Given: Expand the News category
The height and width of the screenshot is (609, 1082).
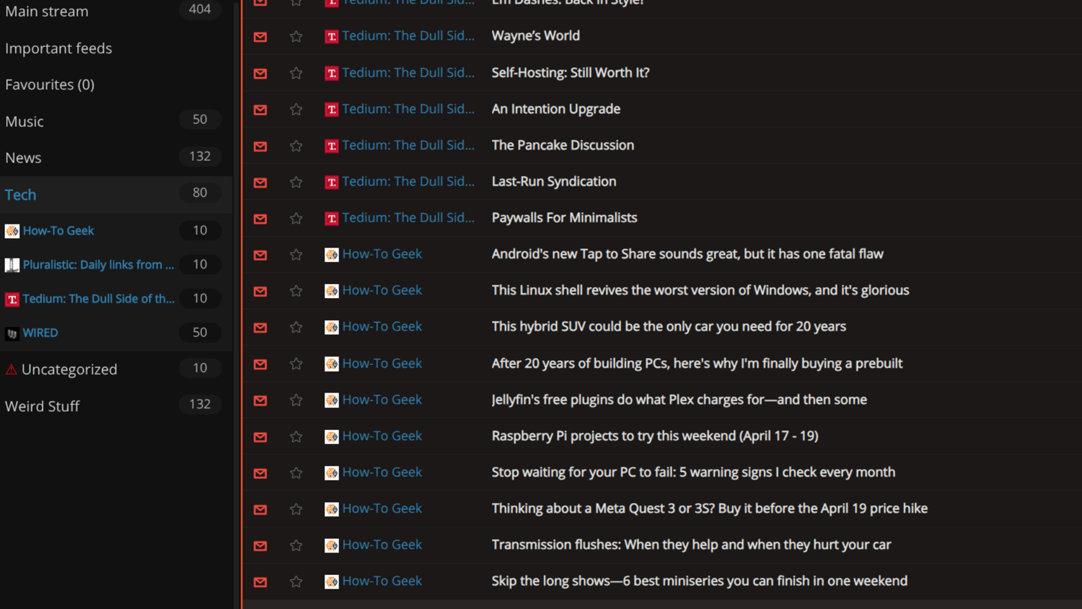Looking at the screenshot, I should [23, 157].
